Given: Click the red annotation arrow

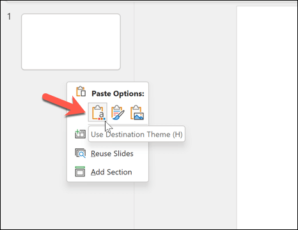Looking at the screenshot, I should [64, 105].
